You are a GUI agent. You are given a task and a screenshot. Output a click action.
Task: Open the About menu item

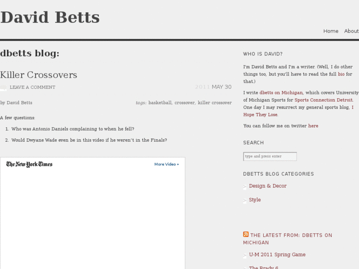(x=351, y=31)
